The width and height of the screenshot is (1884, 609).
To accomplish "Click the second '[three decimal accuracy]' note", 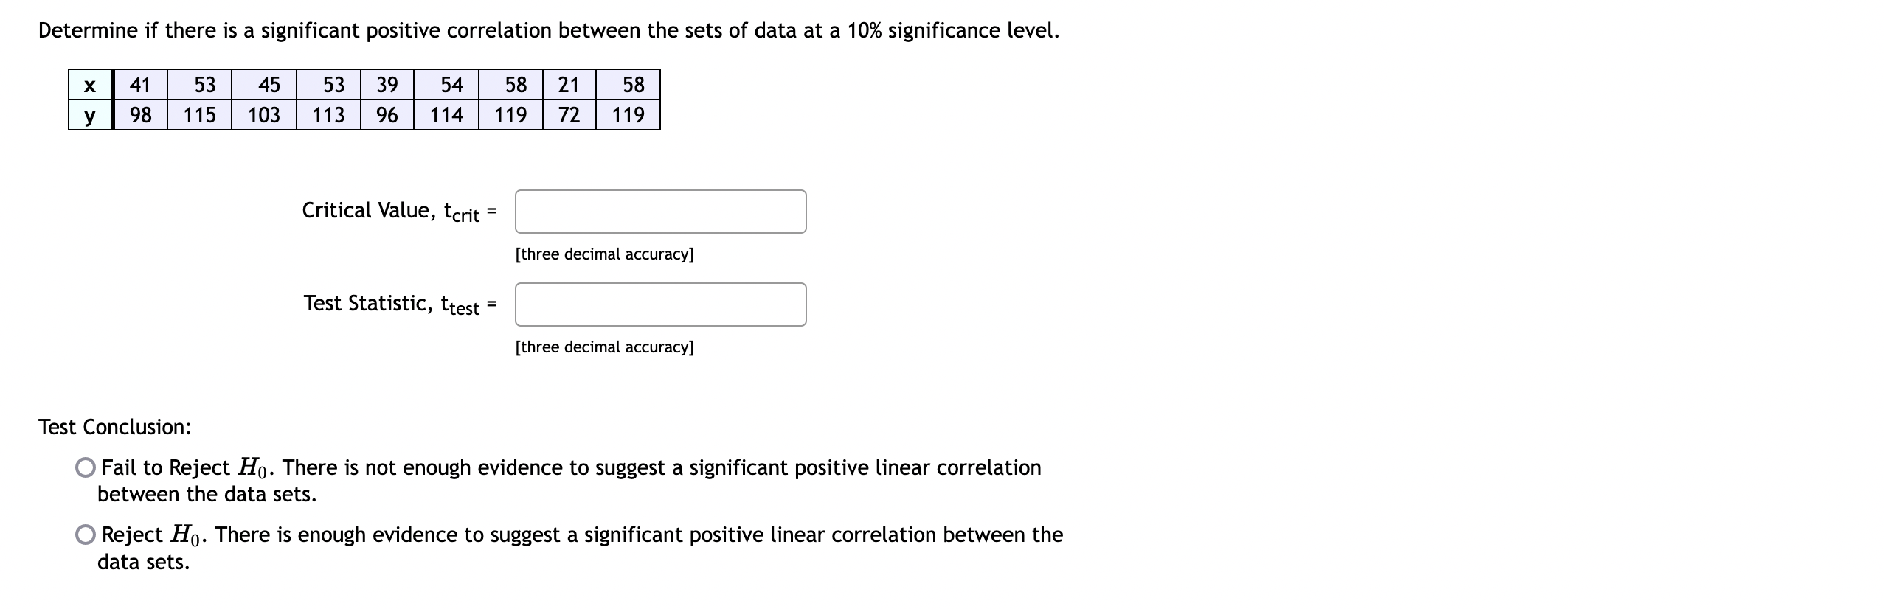I will [x=604, y=347].
